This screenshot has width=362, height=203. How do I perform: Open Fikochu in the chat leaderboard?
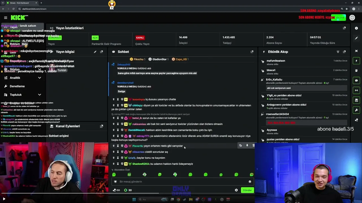pos(137,59)
